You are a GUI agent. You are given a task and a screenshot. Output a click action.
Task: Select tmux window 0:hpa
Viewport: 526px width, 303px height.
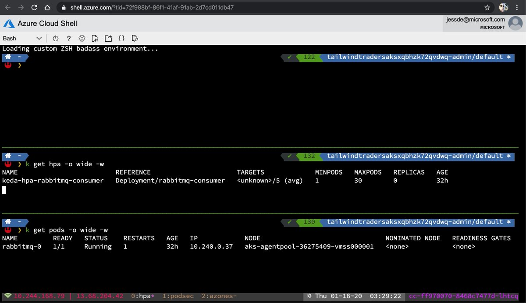coord(143,296)
